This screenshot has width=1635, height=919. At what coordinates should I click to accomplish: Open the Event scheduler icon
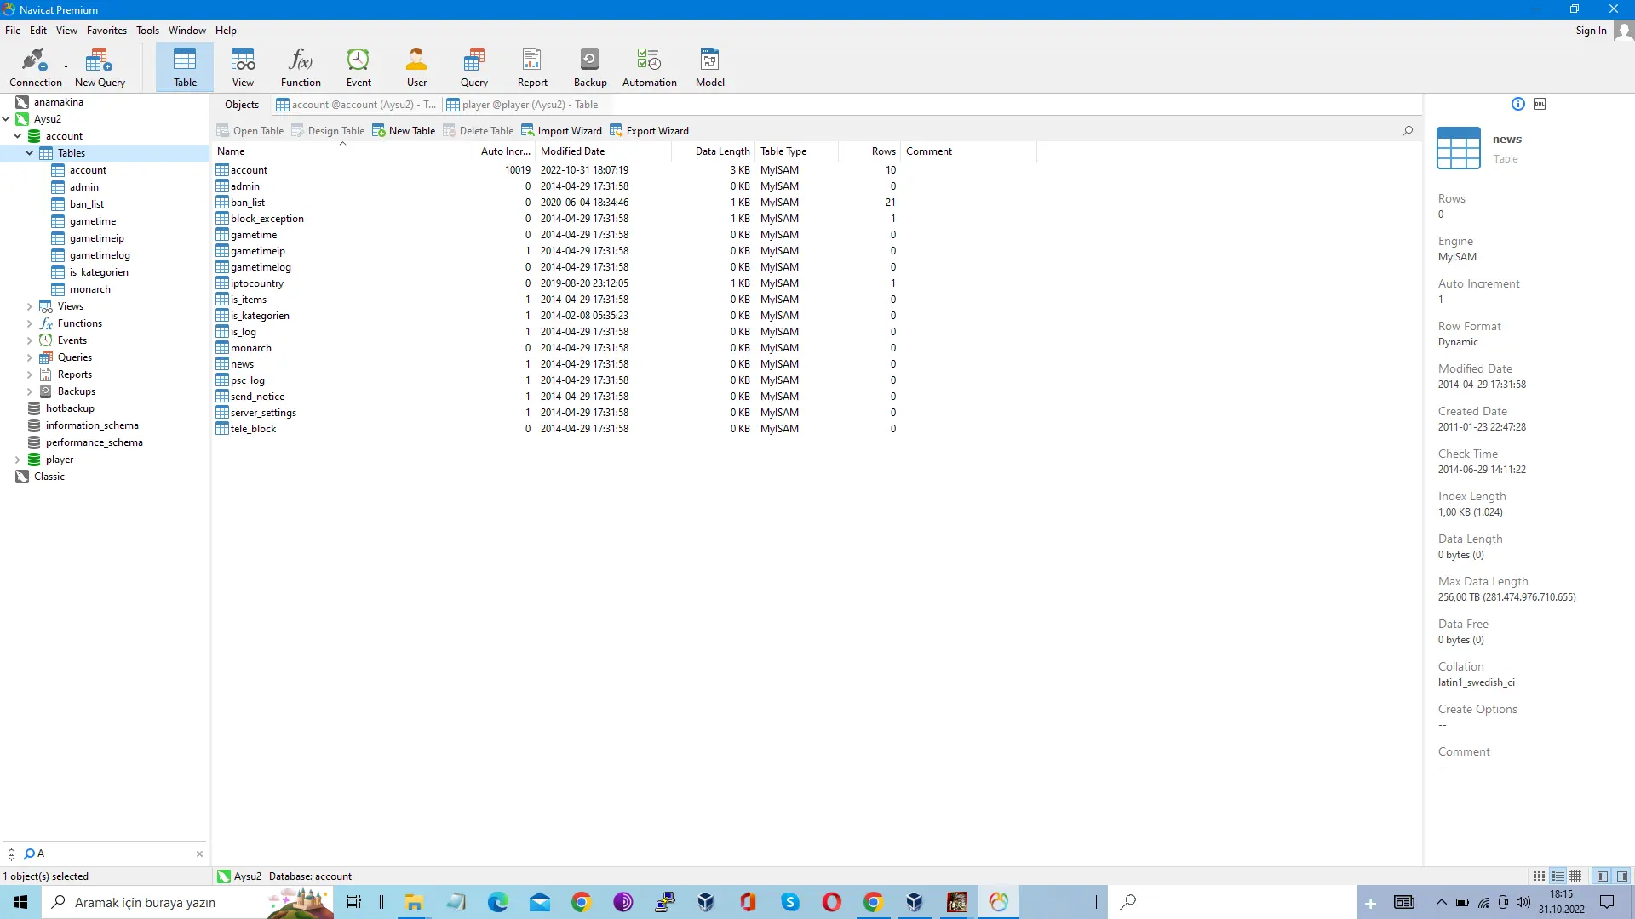click(359, 67)
